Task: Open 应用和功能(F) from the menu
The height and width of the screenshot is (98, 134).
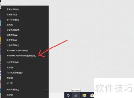Action: 13,9
